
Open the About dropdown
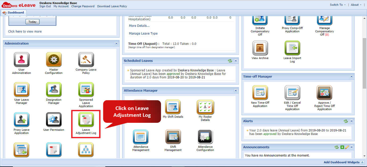[355, 5]
